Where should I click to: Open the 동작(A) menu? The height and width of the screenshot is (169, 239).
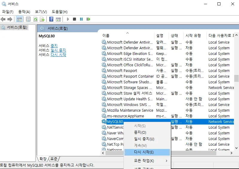pyautogui.click(x=24, y=12)
